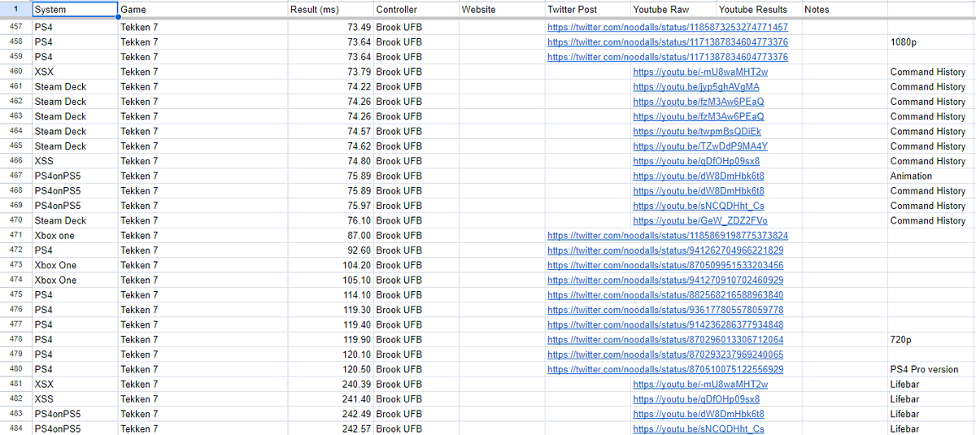Select the result cell 104.20

click(329, 265)
